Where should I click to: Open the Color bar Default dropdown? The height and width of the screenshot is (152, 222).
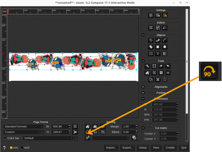pyautogui.click(x=49, y=138)
